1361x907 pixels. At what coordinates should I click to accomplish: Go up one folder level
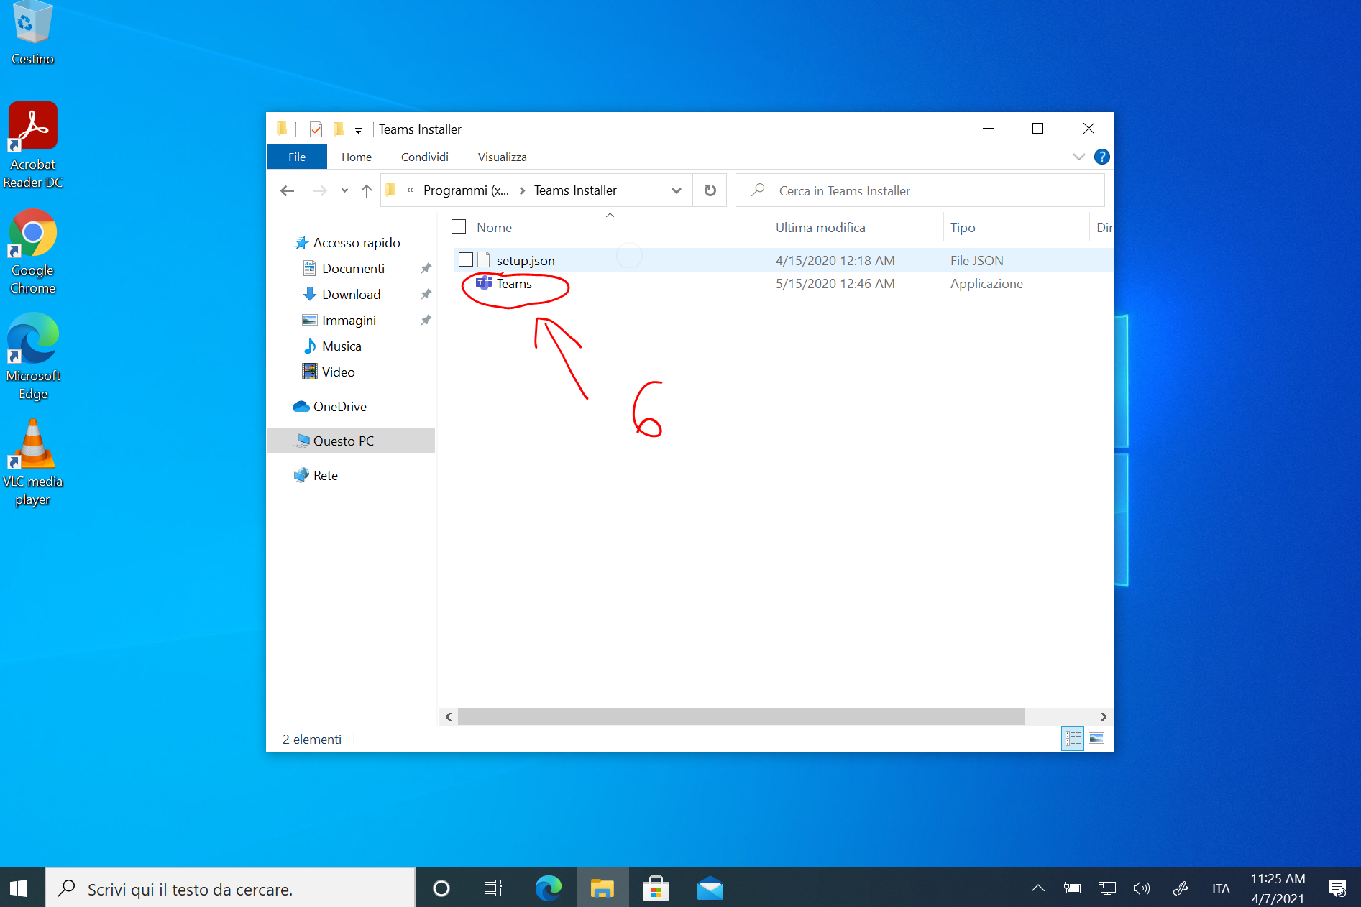(367, 190)
